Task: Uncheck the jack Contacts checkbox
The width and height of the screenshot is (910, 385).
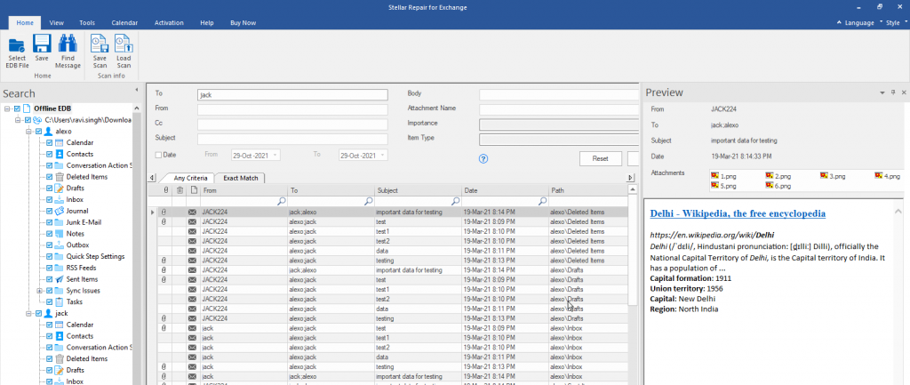Action: tap(50, 336)
